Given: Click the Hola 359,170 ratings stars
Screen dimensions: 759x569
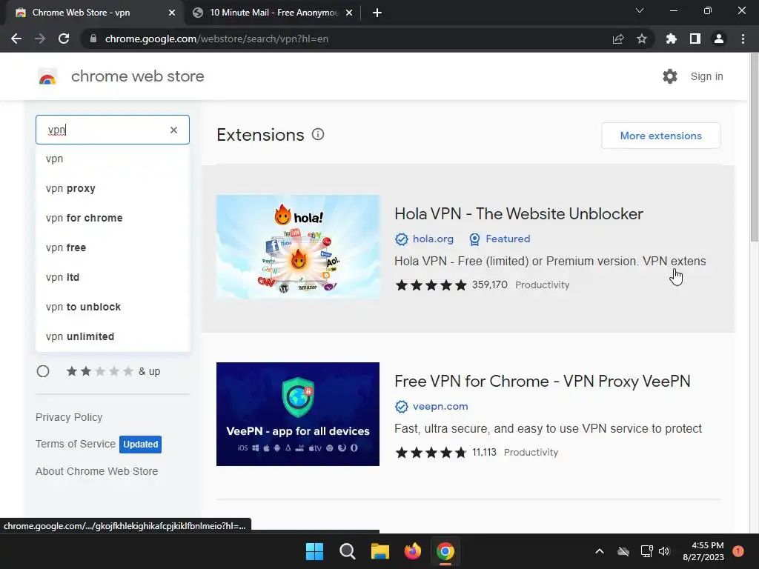Looking at the screenshot, I should click(x=431, y=285).
